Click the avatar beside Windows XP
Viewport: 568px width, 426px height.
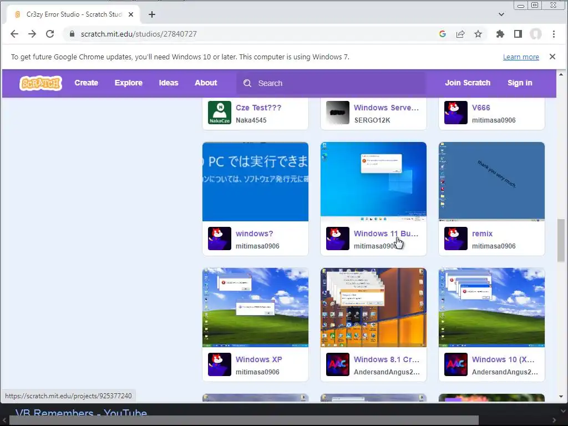220,364
